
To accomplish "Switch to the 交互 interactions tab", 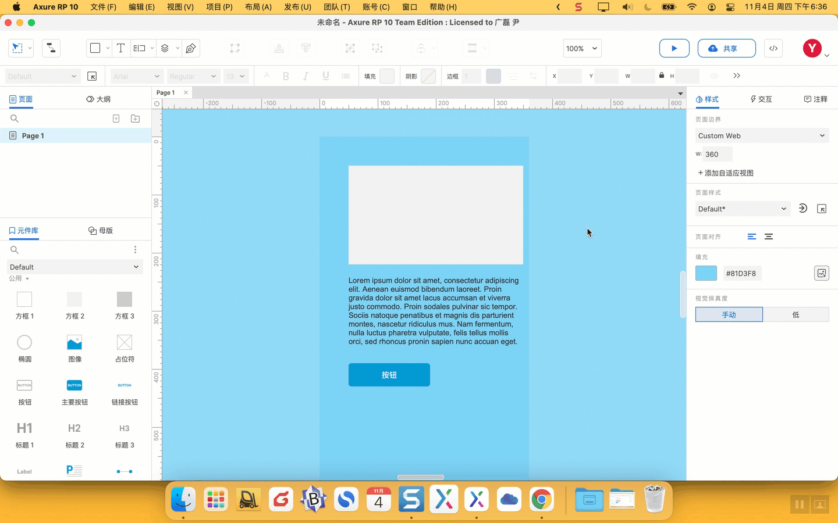I will [761, 99].
